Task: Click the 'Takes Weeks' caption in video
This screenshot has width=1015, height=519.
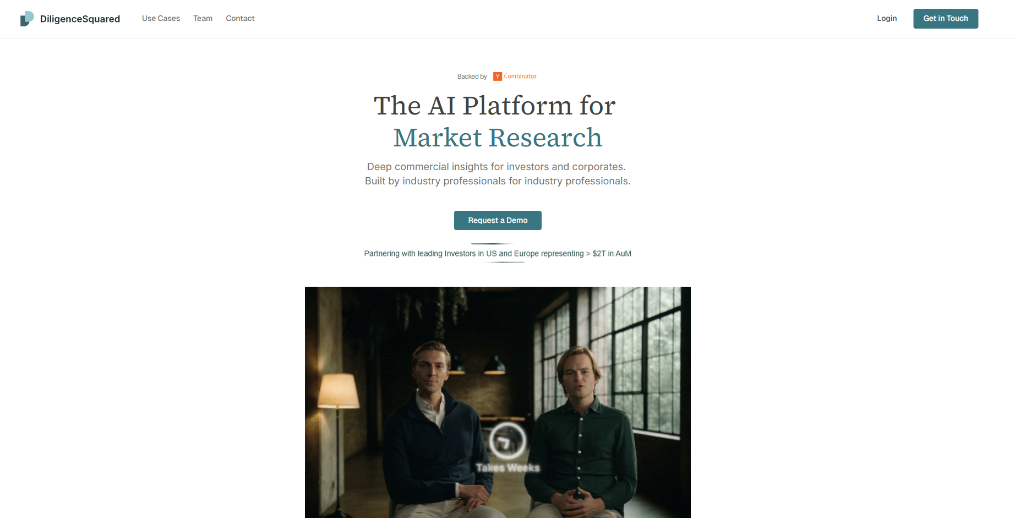Action: pos(507,468)
